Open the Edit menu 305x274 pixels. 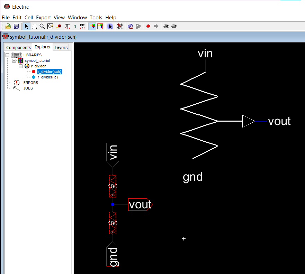[x=17, y=18]
